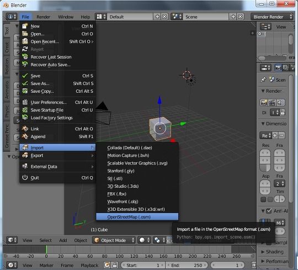298x270 pixels.
Task: Open the Outliner View menu
Action: (281, 27)
